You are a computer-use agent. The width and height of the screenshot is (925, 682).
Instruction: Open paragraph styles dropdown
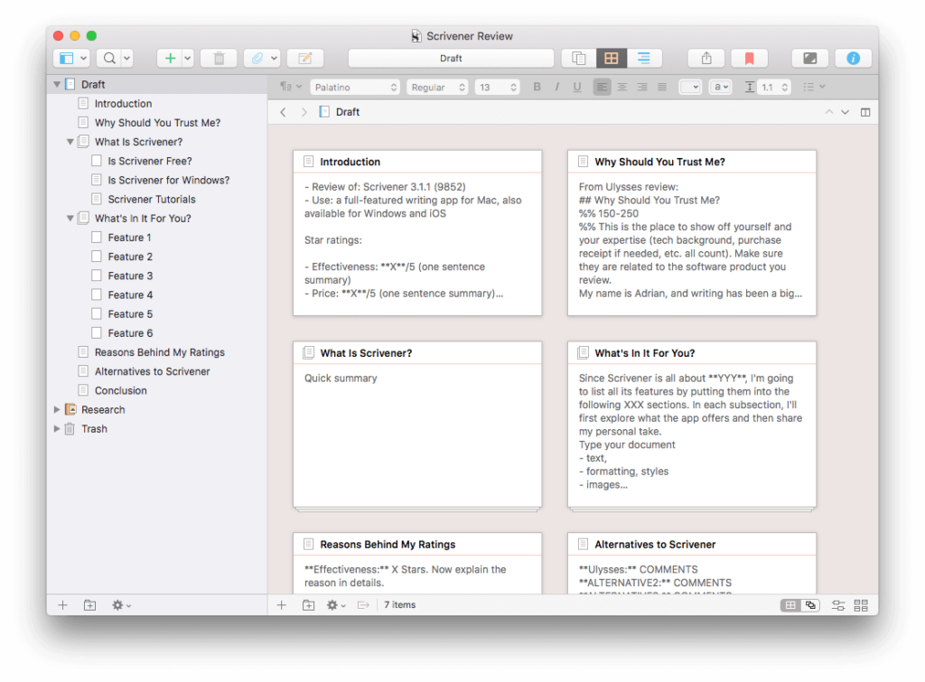tap(291, 87)
